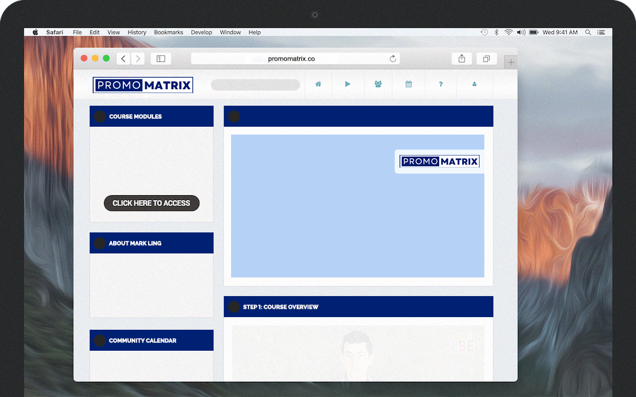This screenshot has width=636, height=397.
Task: Toggle the Safari sidebar
Action: click(x=161, y=59)
